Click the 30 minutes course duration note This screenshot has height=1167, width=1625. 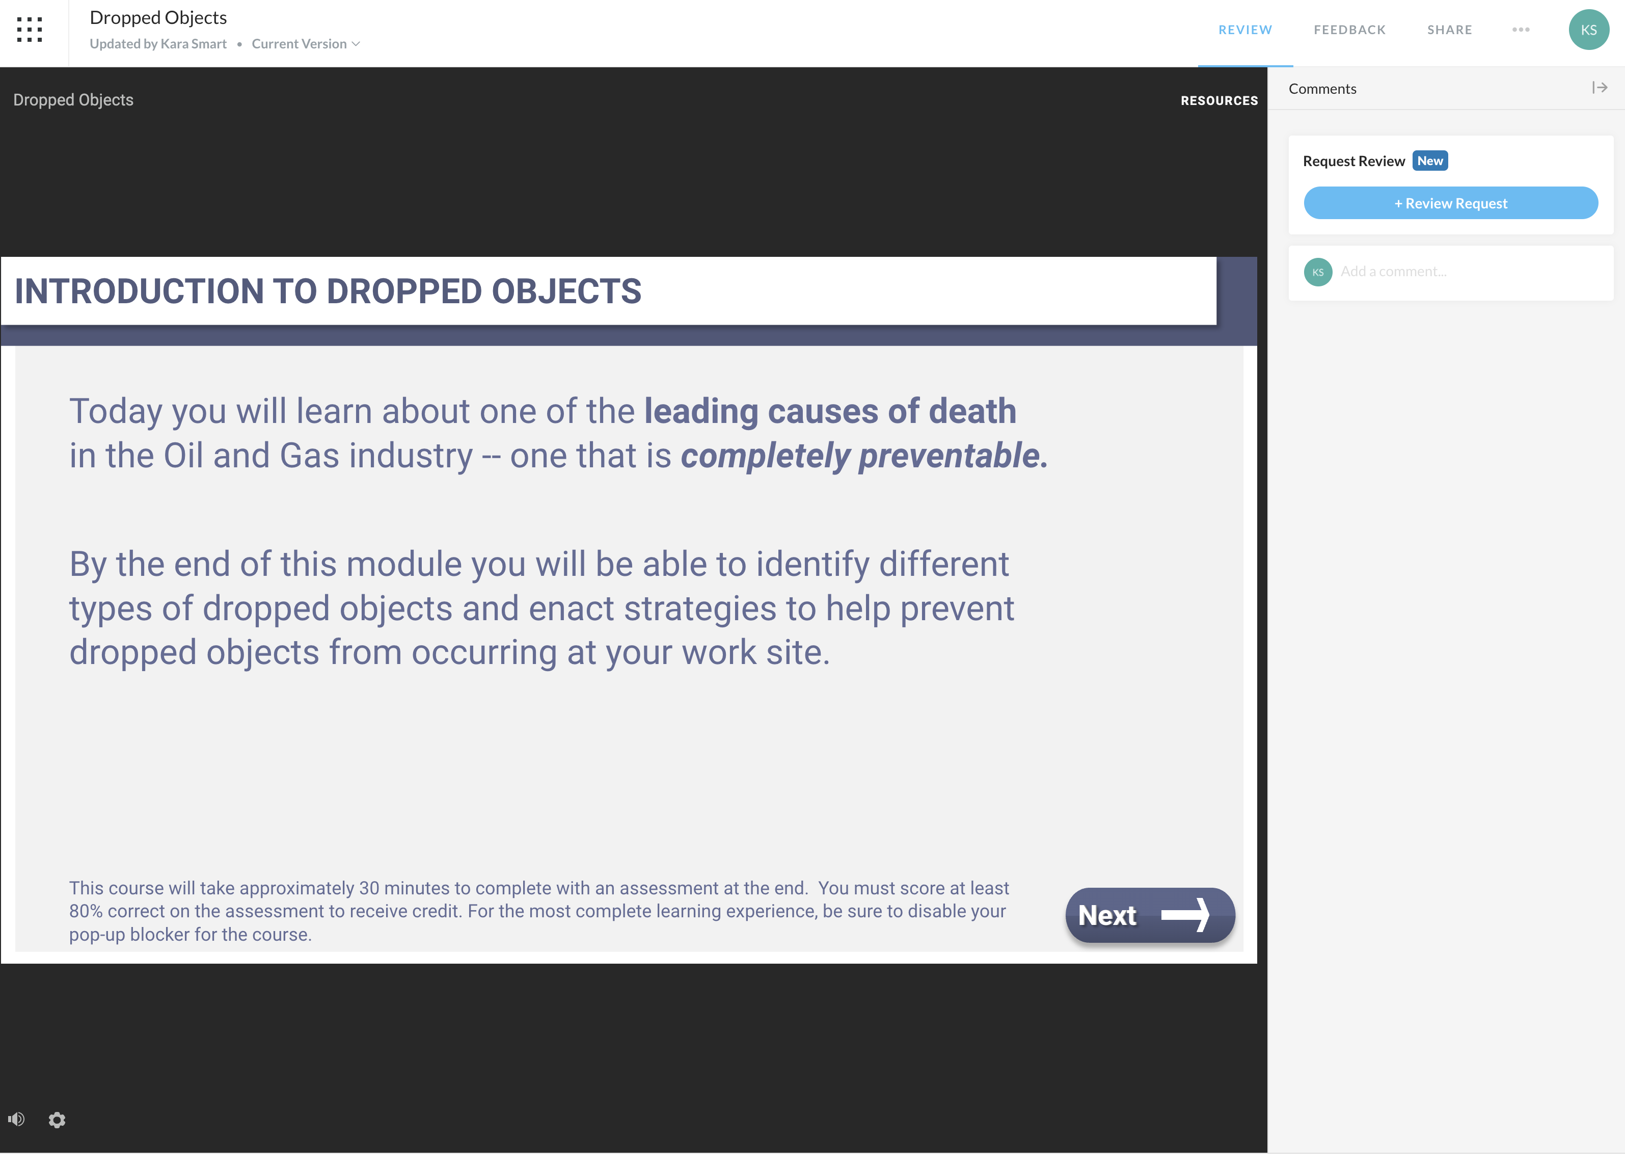(x=539, y=912)
